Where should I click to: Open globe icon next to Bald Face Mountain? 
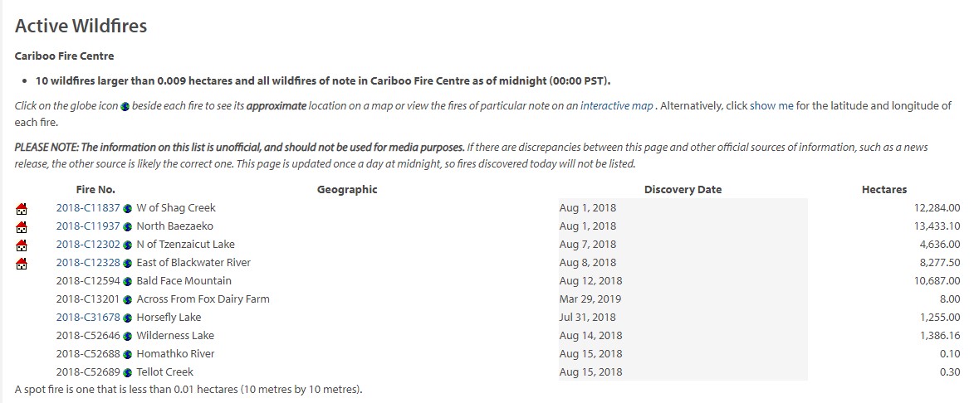(x=127, y=281)
